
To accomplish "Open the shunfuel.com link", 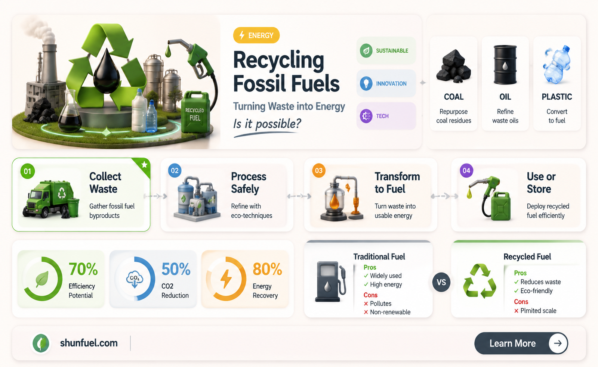I will pyautogui.click(x=89, y=343).
